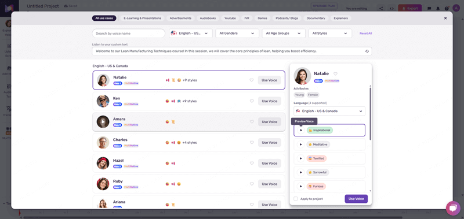Click the custom text input field
Viewport: 464px width, 219px height.
point(231,51)
